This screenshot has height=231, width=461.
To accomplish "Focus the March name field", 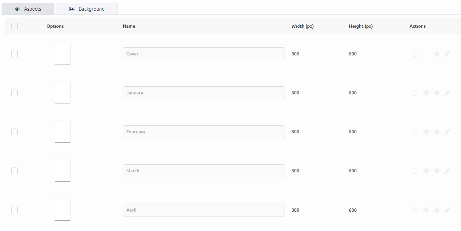I will click(x=204, y=171).
